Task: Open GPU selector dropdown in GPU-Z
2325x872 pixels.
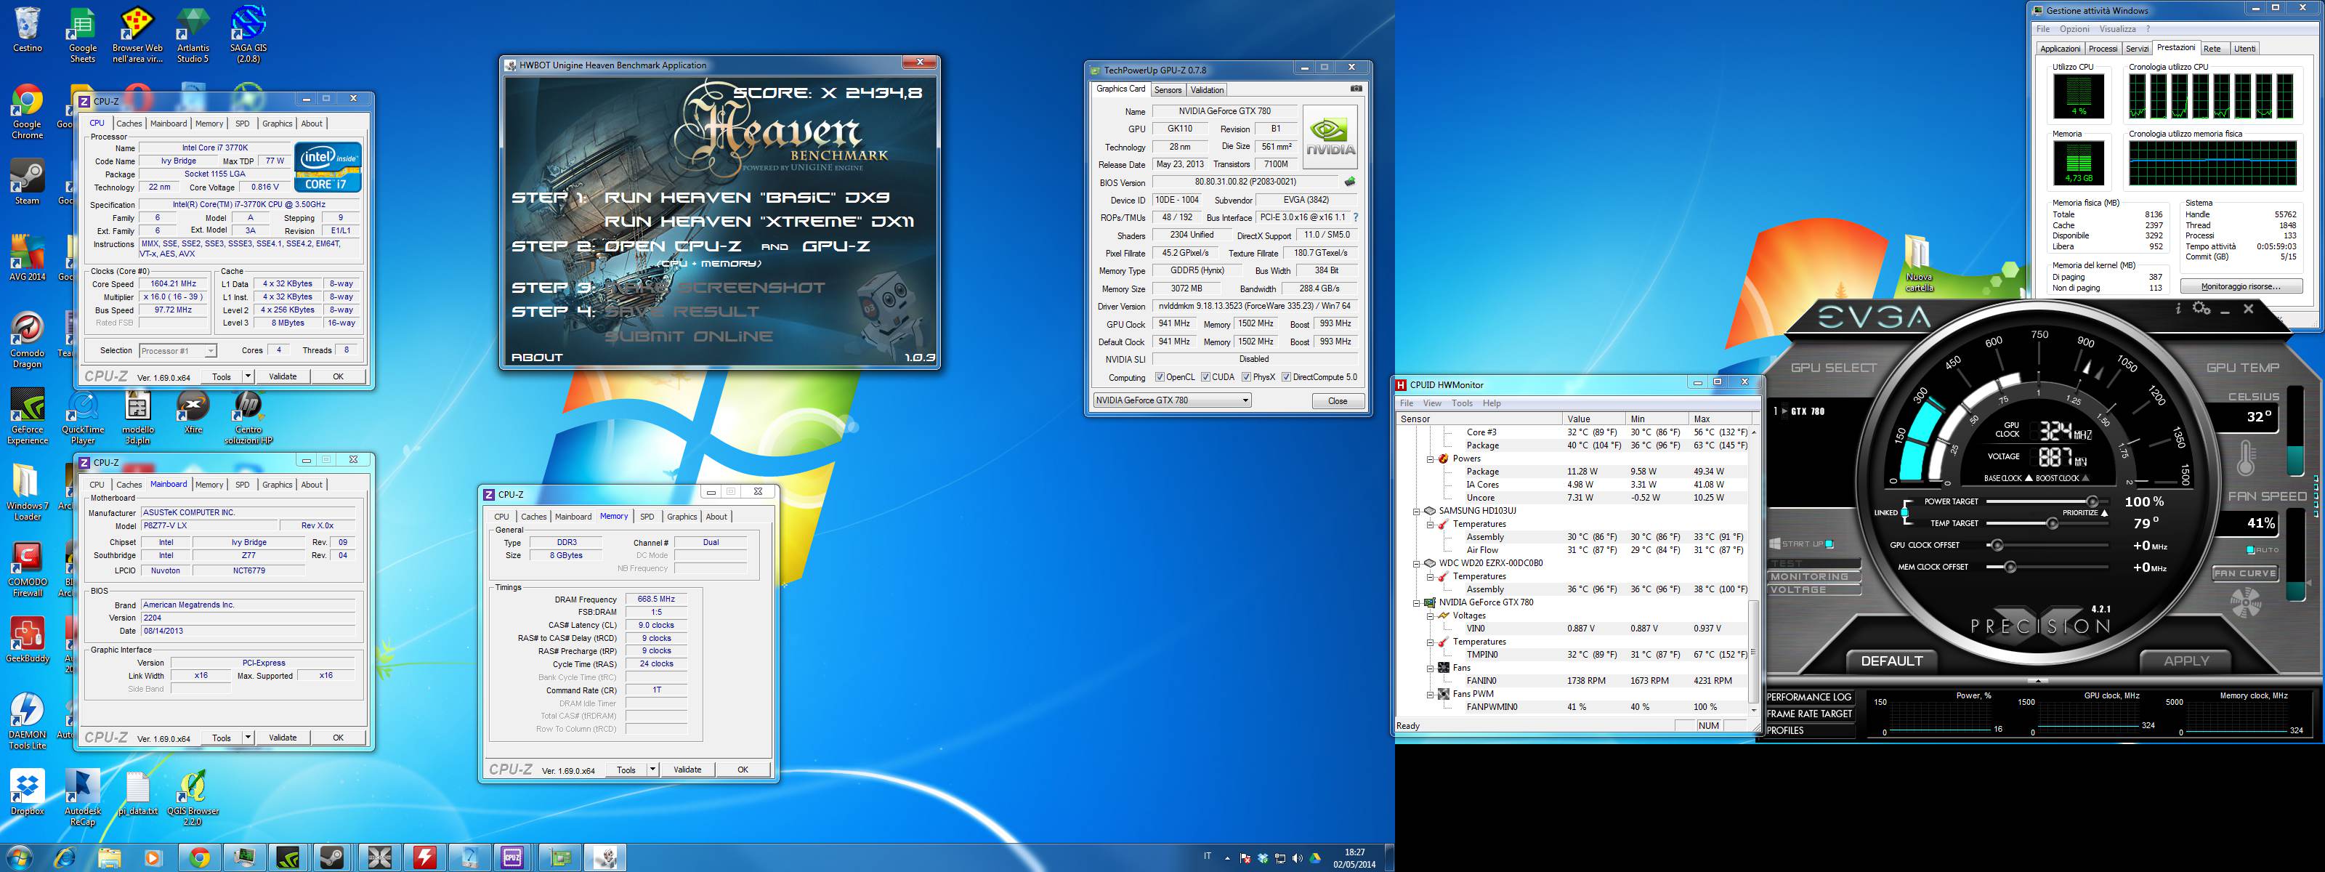Action: click(x=1171, y=401)
